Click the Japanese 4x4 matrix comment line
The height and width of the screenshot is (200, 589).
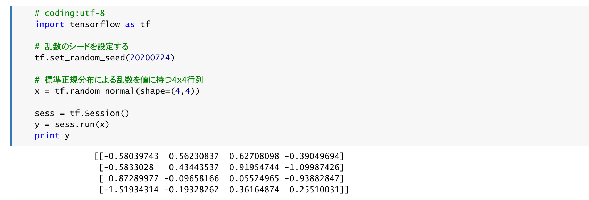(x=119, y=80)
